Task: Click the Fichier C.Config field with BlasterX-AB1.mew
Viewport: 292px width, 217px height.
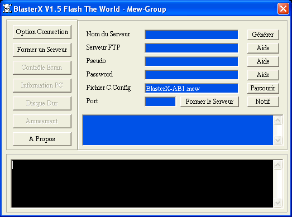Action: point(192,88)
